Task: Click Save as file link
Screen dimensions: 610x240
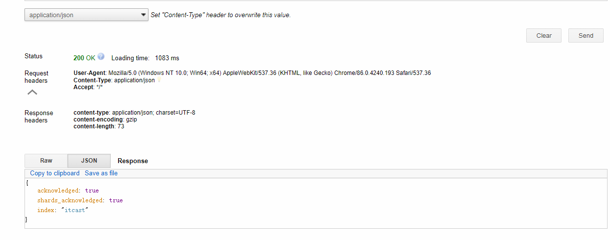Action: tap(101, 173)
